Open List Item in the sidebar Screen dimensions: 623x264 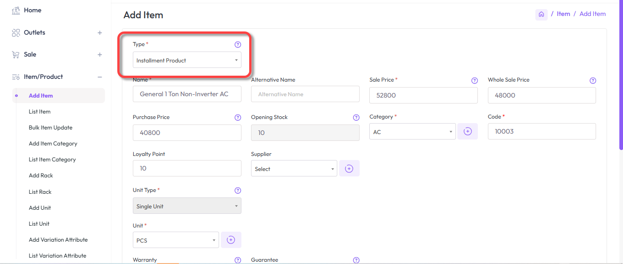pyautogui.click(x=40, y=112)
